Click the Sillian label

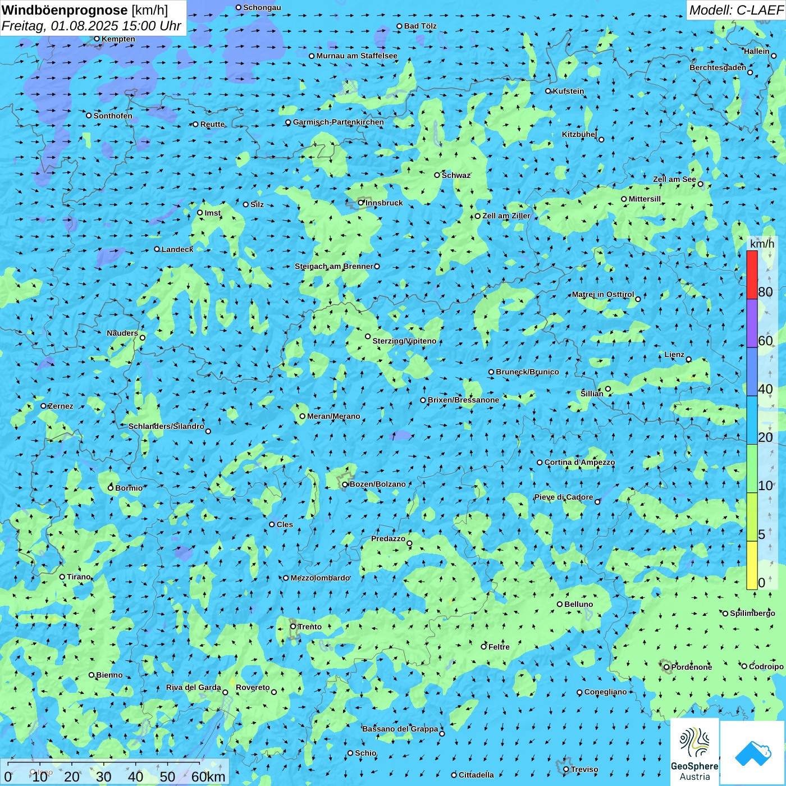click(x=592, y=394)
